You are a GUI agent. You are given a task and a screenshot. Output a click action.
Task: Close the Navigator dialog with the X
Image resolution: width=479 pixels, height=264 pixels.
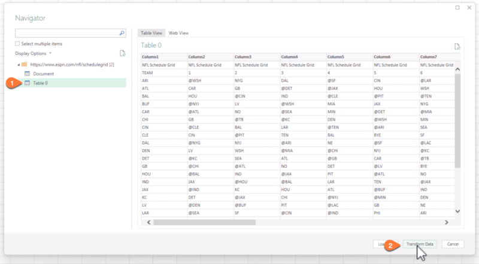[x=469, y=7]
